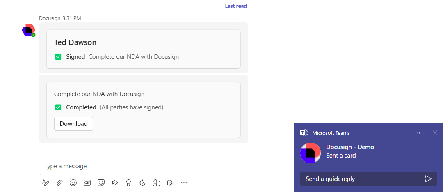This screenshot has height=192, width=443.
Task: Open the Format text tool
Action: tap(46, 183)
